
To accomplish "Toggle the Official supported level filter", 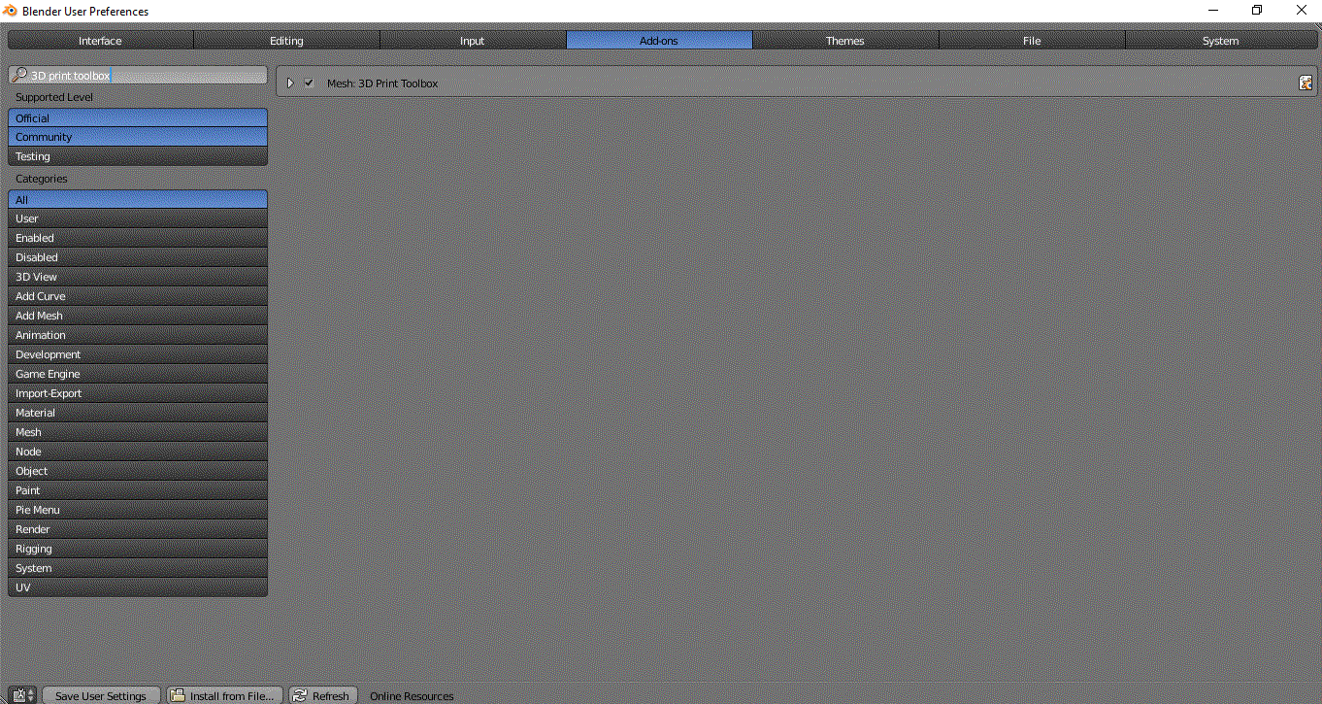I will [x=138, y=117].
